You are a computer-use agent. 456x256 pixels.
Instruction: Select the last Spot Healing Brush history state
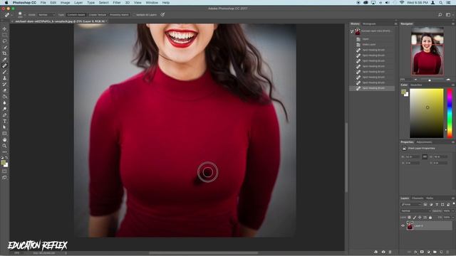tap(372, 88)
